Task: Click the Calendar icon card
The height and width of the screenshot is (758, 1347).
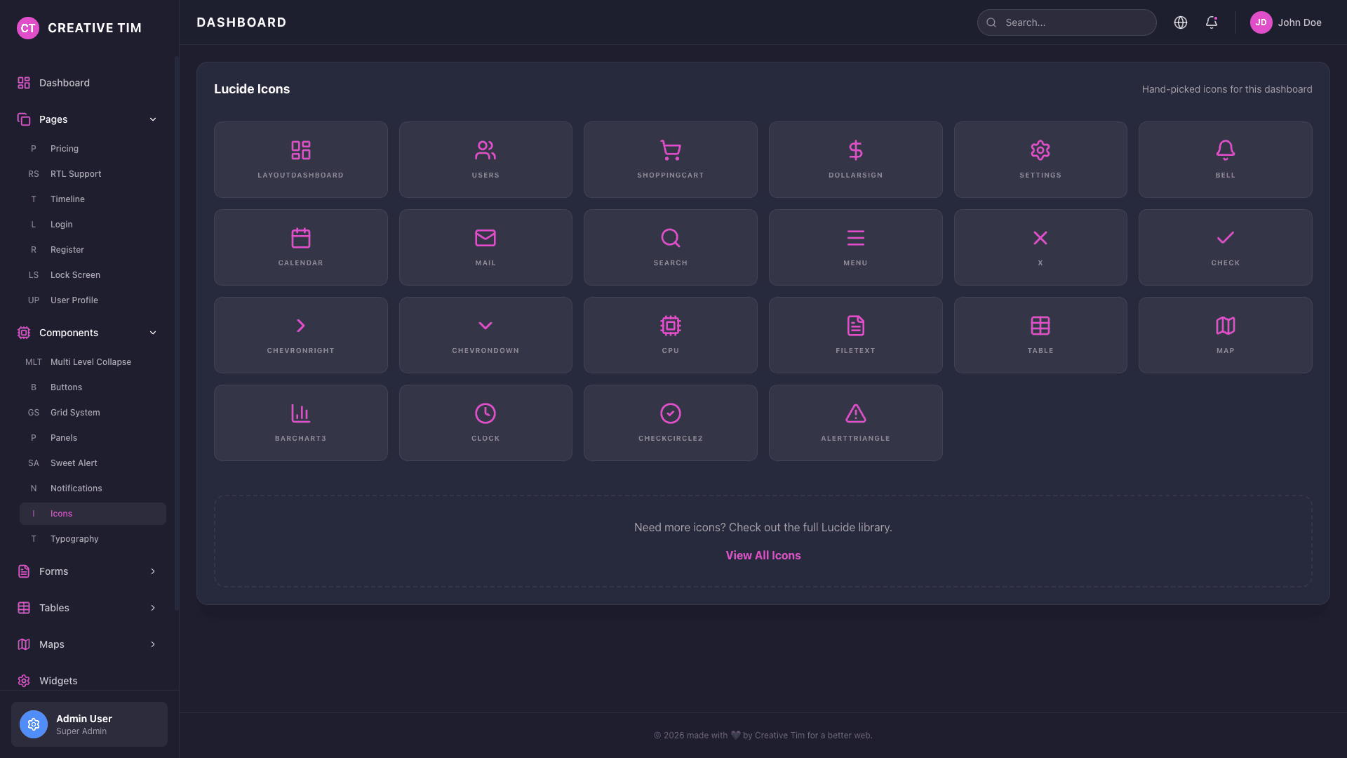Action: [x=300, y=247]
